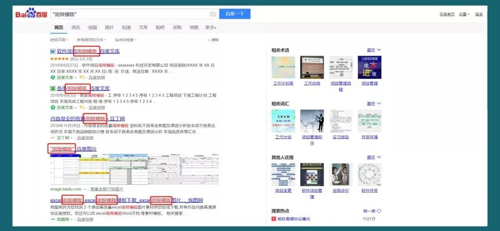
Task: Click the 登录 link
Action: [479, 14]
